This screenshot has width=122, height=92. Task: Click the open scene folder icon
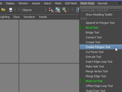tap(4, 10)
